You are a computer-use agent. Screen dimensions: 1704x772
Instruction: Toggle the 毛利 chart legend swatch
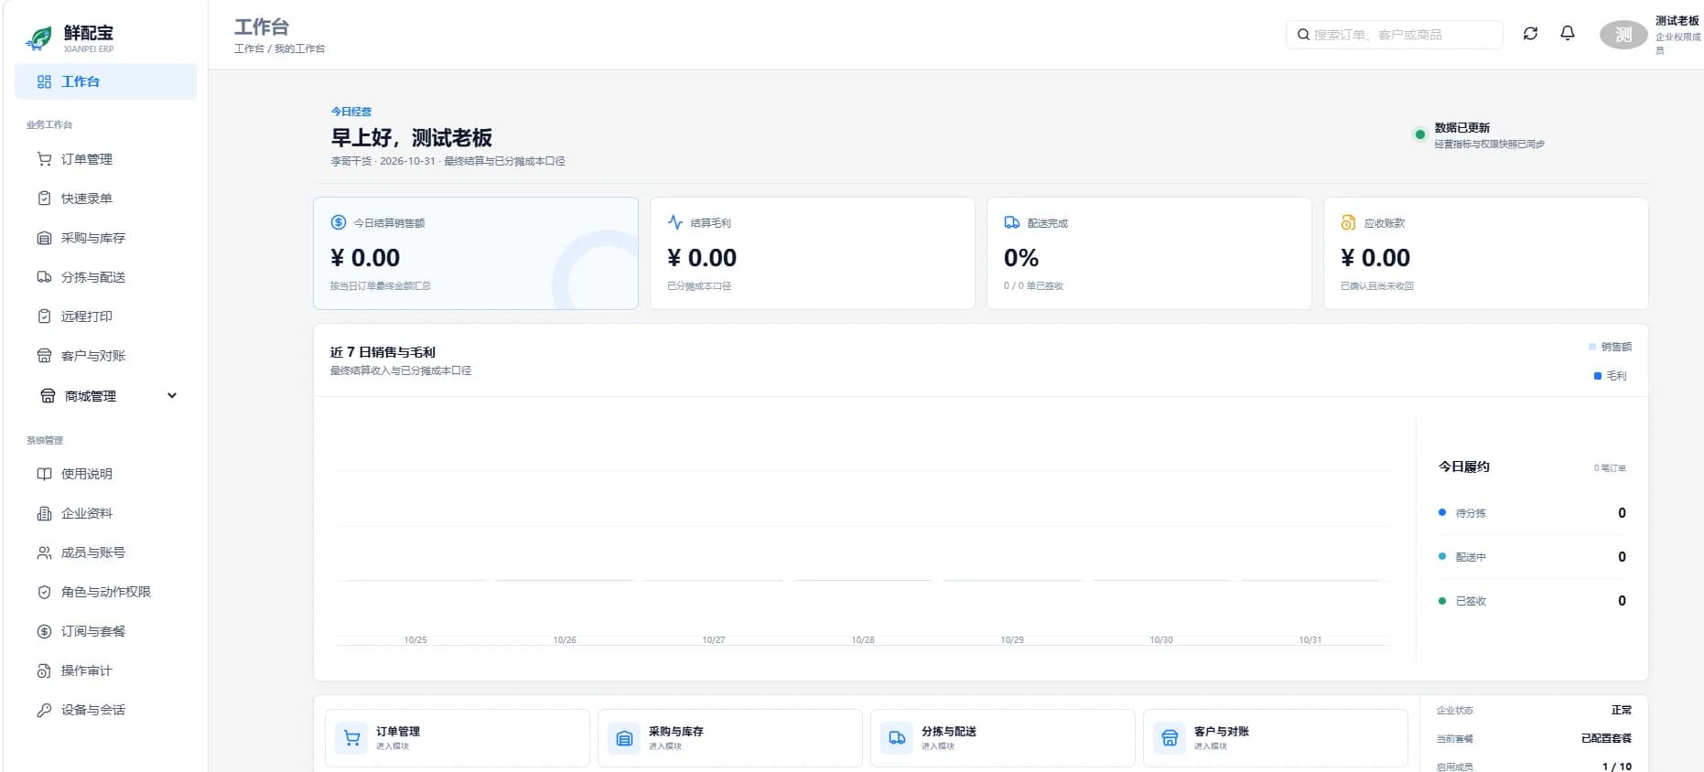1598,376
